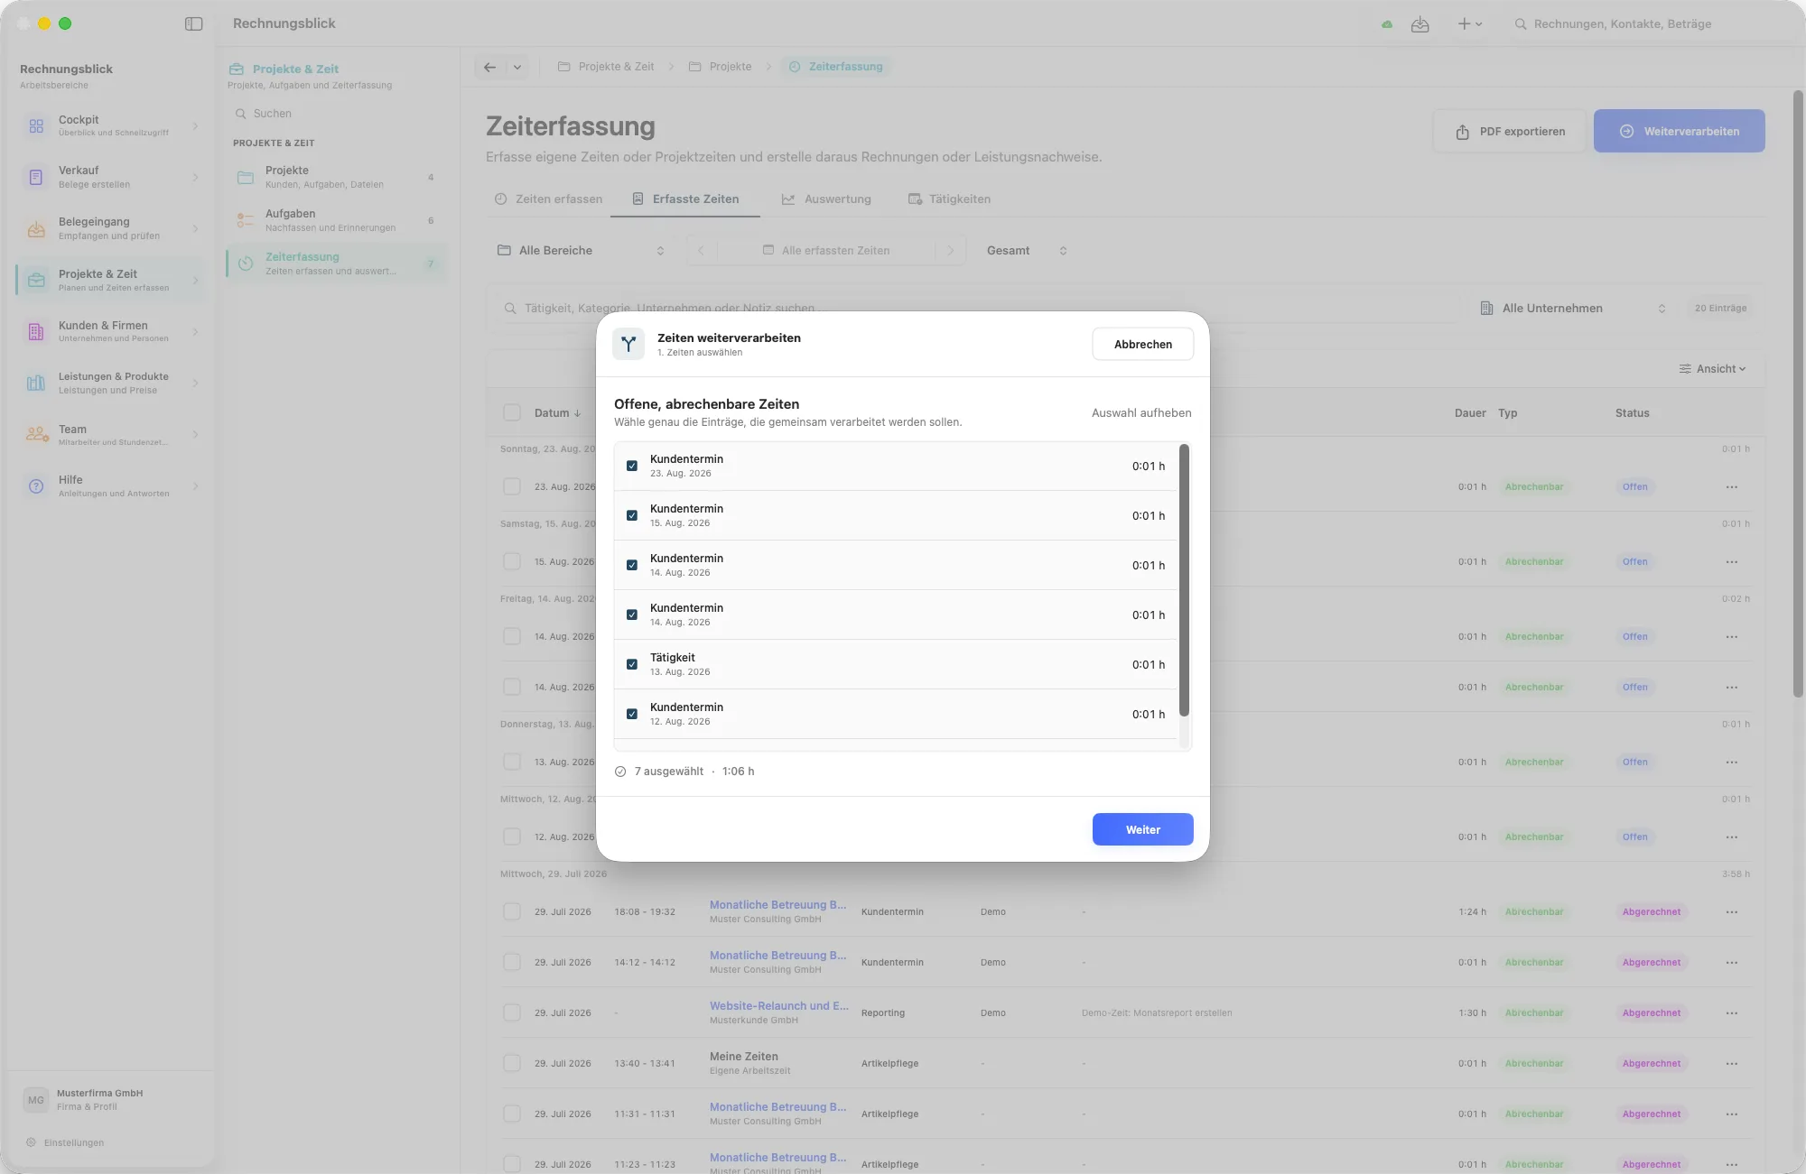The image size is (1806, 1174).
Task: Toggle select-all checkbox beside Datum header
Action: [x=512, y=413]
